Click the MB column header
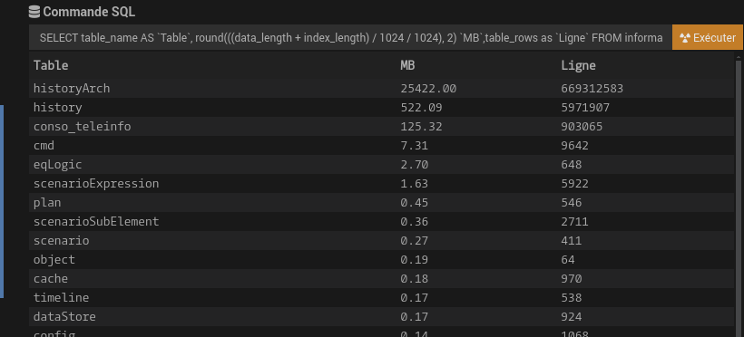Screen dimensions: 744x337 point(407,65)
